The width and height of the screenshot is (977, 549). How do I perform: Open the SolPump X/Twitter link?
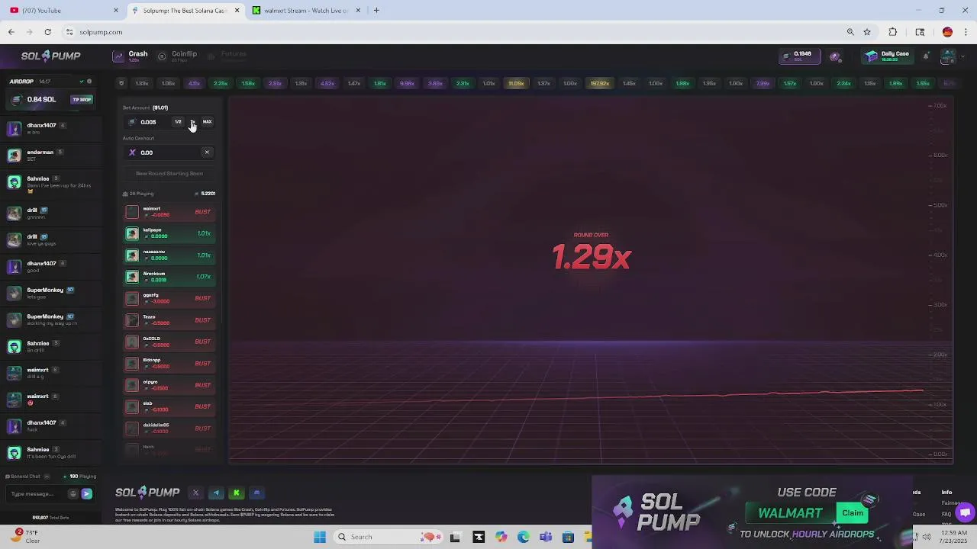pyautogui.click(x=195, y=493)
